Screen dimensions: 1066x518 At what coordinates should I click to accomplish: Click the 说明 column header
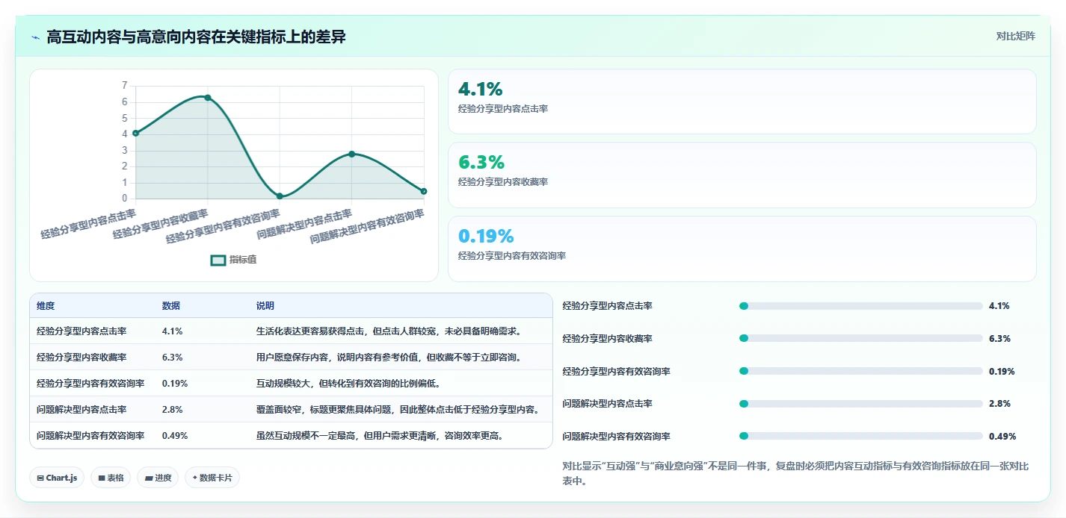click(x=265, y=306)
